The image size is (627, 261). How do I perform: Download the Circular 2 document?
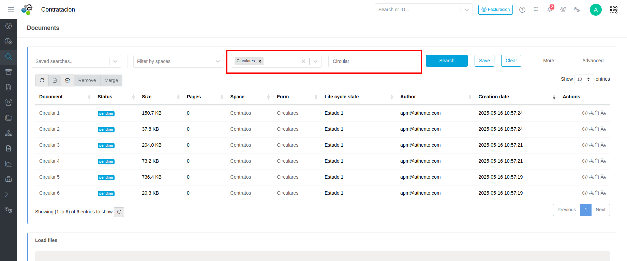coord(591,129)
